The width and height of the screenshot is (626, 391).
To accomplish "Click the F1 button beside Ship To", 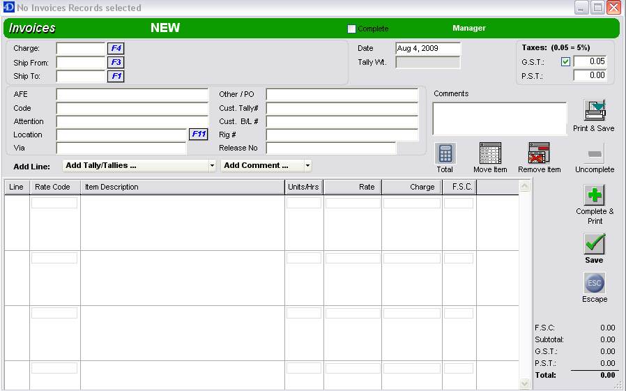I will click(x=116, y=76).
